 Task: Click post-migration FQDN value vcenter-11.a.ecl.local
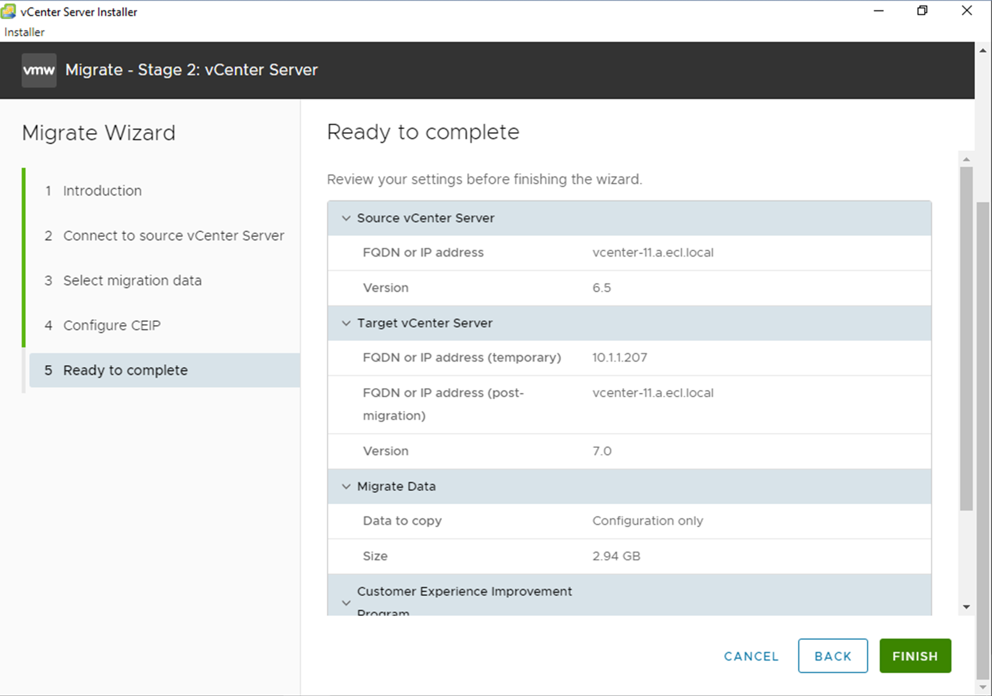pos(653,393)
